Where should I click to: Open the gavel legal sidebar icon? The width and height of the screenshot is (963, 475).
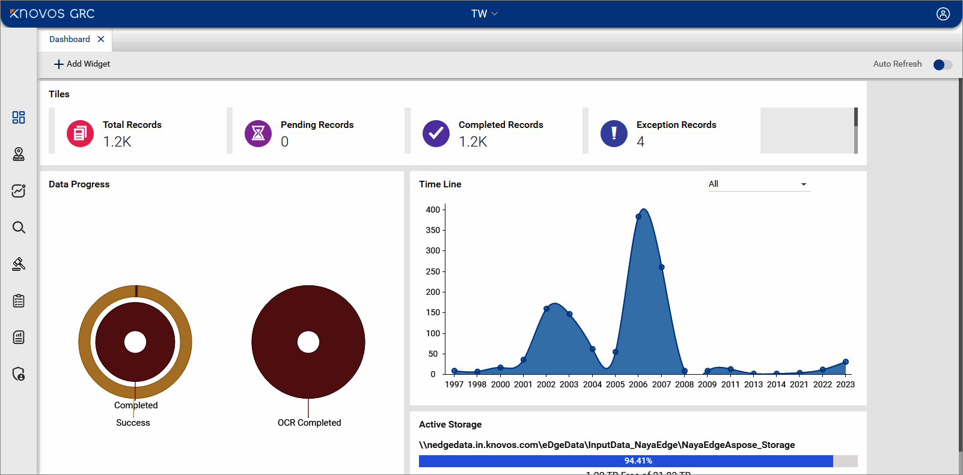tap(19, 264)
